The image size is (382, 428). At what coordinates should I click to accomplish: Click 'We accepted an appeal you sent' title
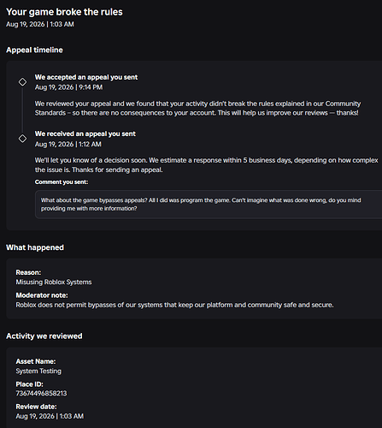point(86,77)
